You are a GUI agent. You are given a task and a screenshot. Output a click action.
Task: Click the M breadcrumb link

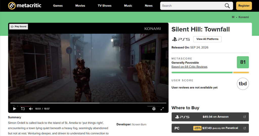[x=233, y=17]
